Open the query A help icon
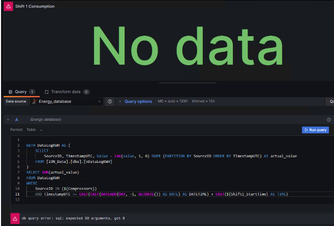Viewport: 334px width, 226px height. pos(329,120)
